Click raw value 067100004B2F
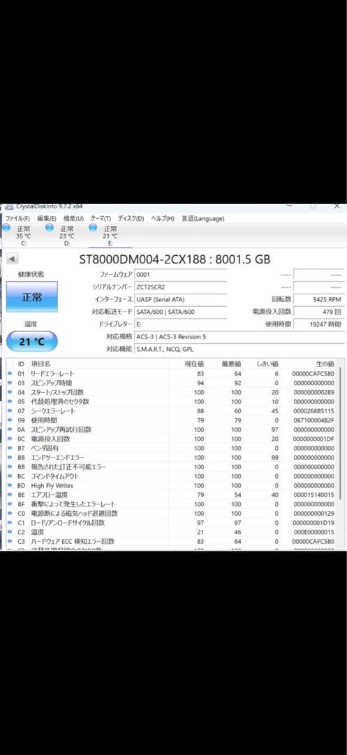Image resolution: width=347 pixels, height=755 pixels. [x=315, y=420]
